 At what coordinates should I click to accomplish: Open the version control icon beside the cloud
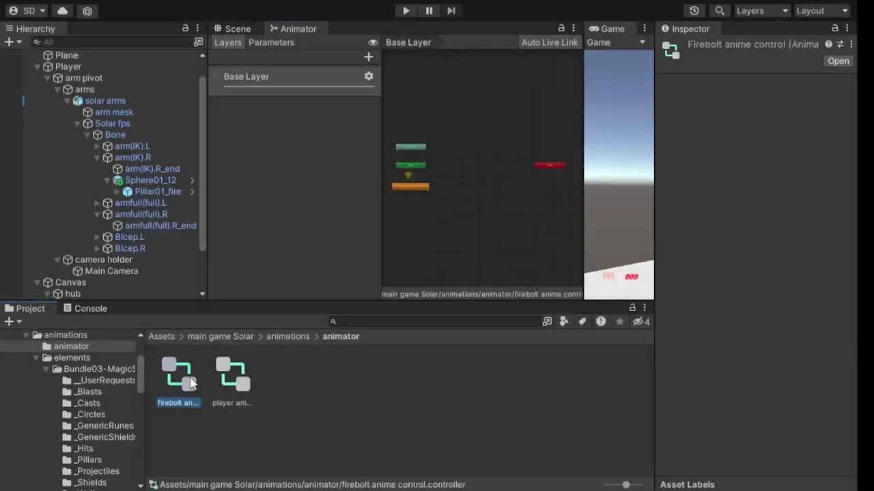pyautogui.click(x=87, y=11)
